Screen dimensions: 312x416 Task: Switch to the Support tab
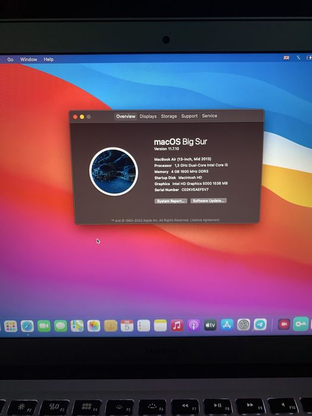pos(190,116)
